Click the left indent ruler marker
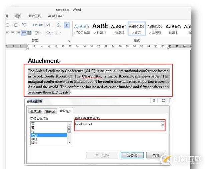The width and height of the screenshot is (205, 169). click(28, 49)
